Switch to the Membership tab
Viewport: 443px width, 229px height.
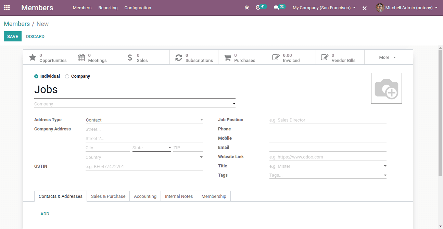pyautogui.click(x=214, y=196)
